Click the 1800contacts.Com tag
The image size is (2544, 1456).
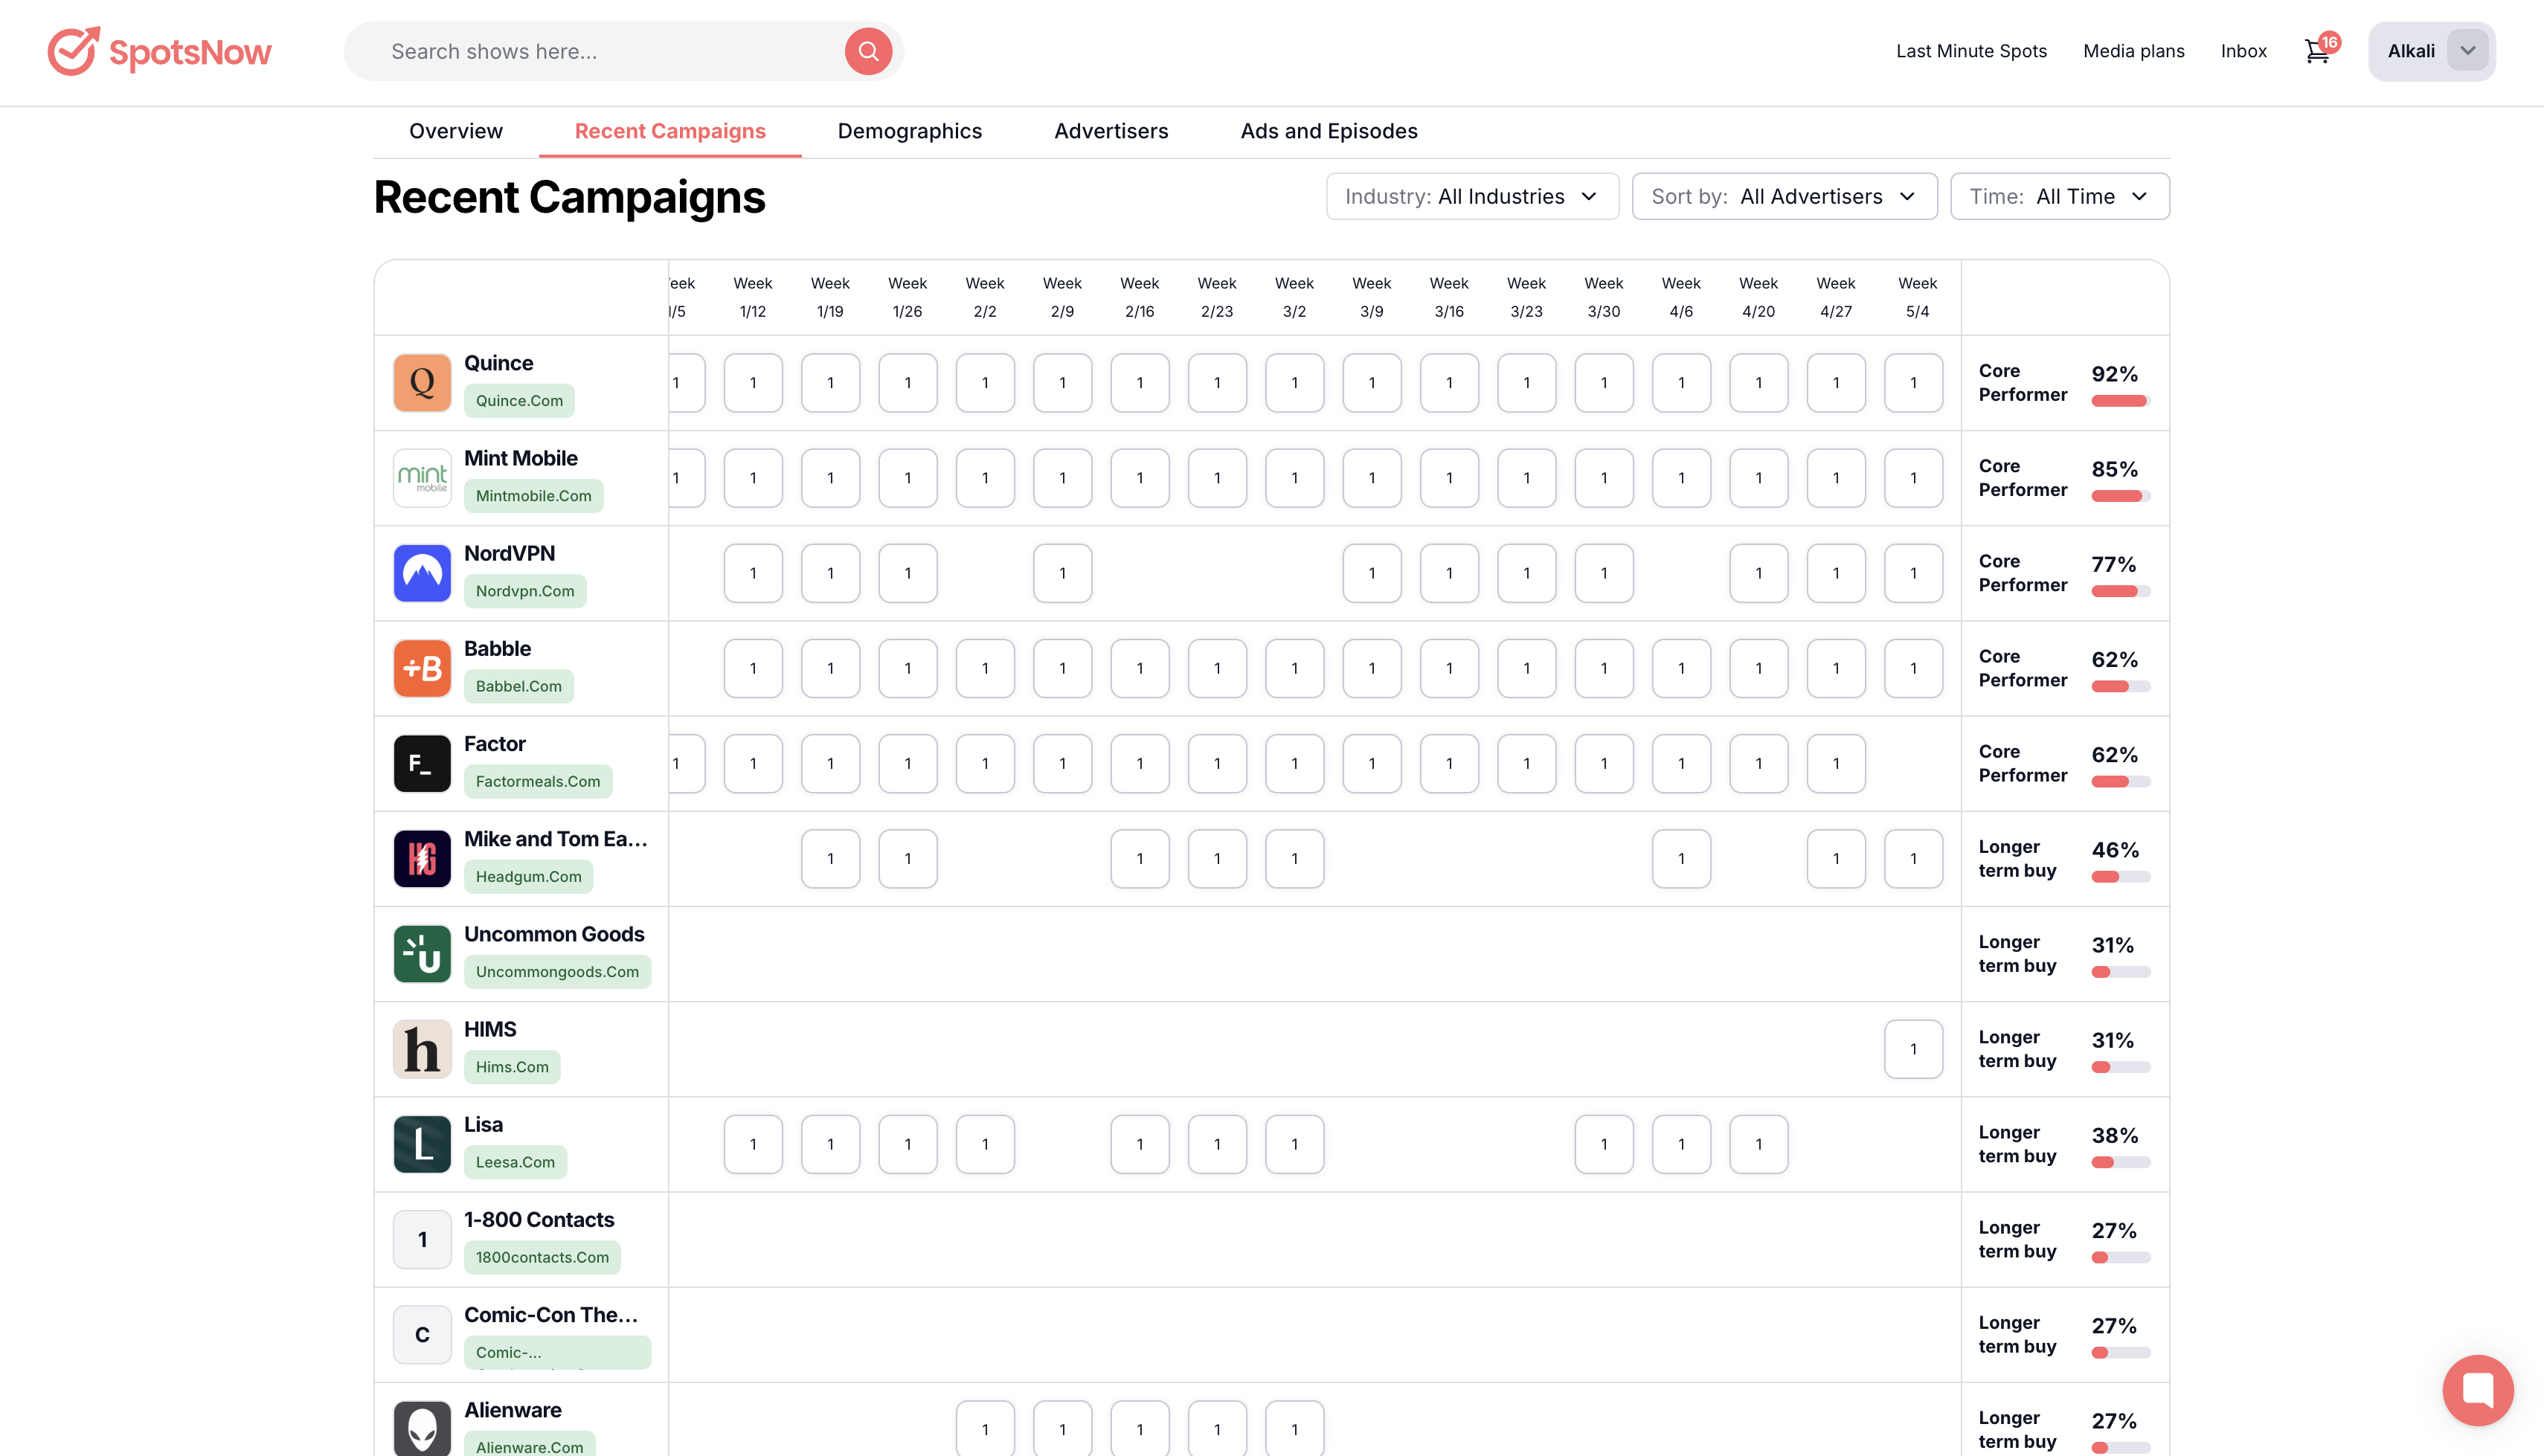click(542, 1257)
